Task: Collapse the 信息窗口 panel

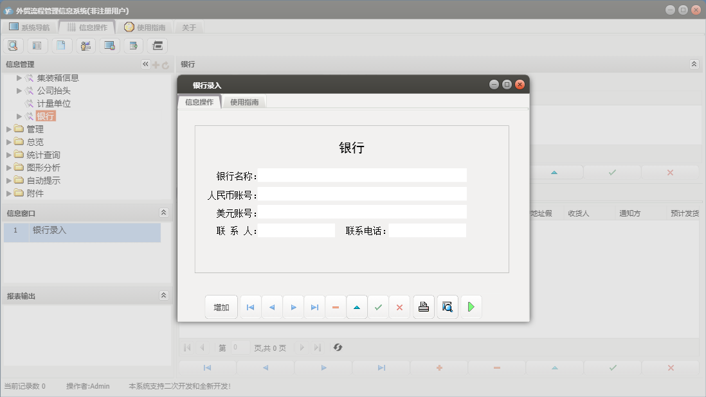Action: 163,213
